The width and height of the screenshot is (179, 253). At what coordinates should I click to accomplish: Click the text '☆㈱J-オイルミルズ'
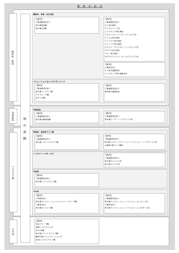[x=44, y=227]
